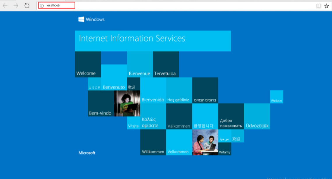Click the browser Back arrow
Screen dimensions: 332x179
tap(5, 6)
